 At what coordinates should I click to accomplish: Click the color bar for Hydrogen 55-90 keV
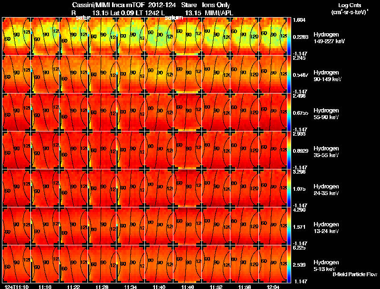(x=289, y=112)
